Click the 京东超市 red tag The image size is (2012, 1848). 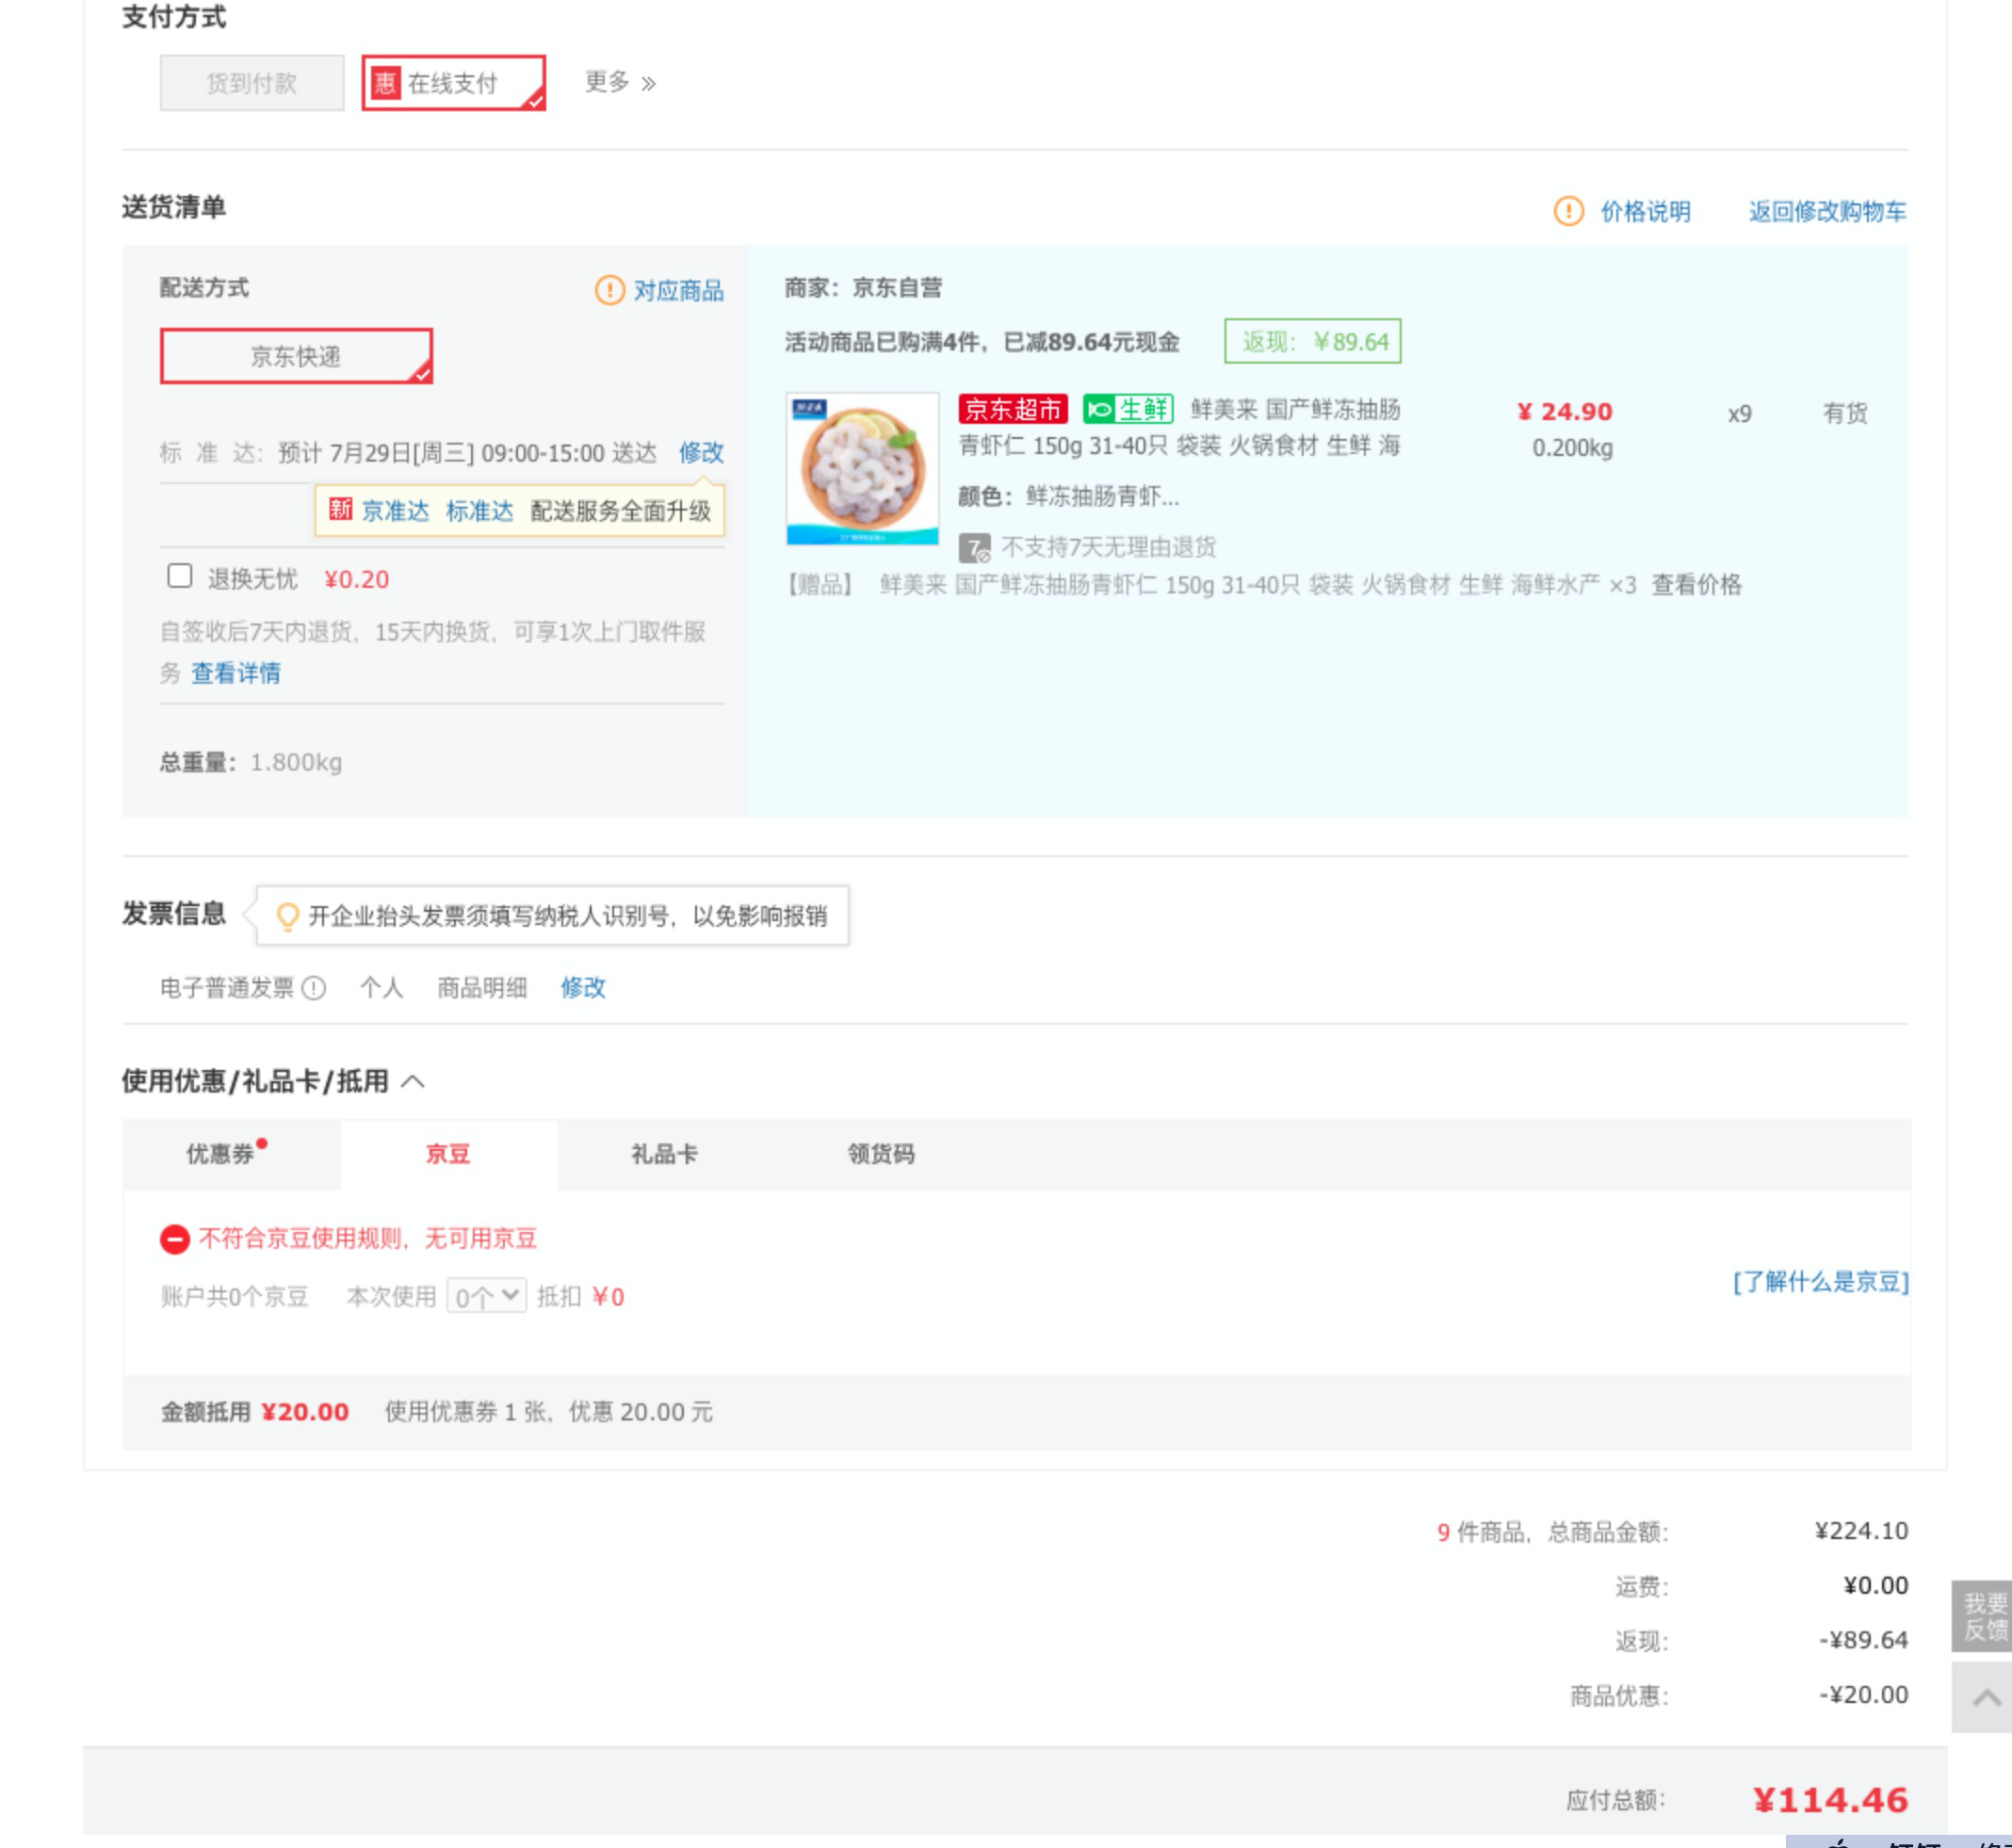pyautogui.click(x=1012, y=409)
